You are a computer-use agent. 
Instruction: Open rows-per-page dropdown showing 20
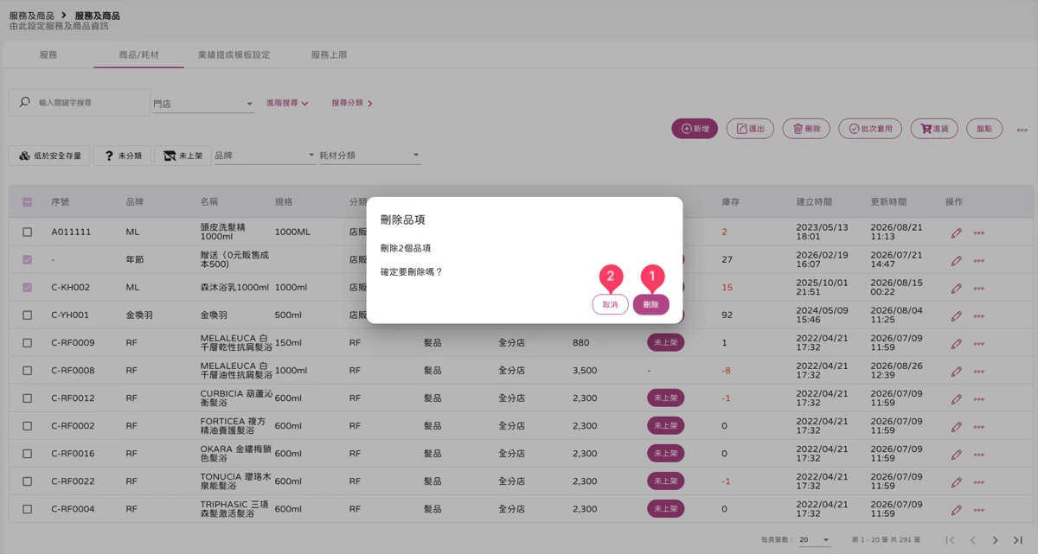(x=814, y=540)
